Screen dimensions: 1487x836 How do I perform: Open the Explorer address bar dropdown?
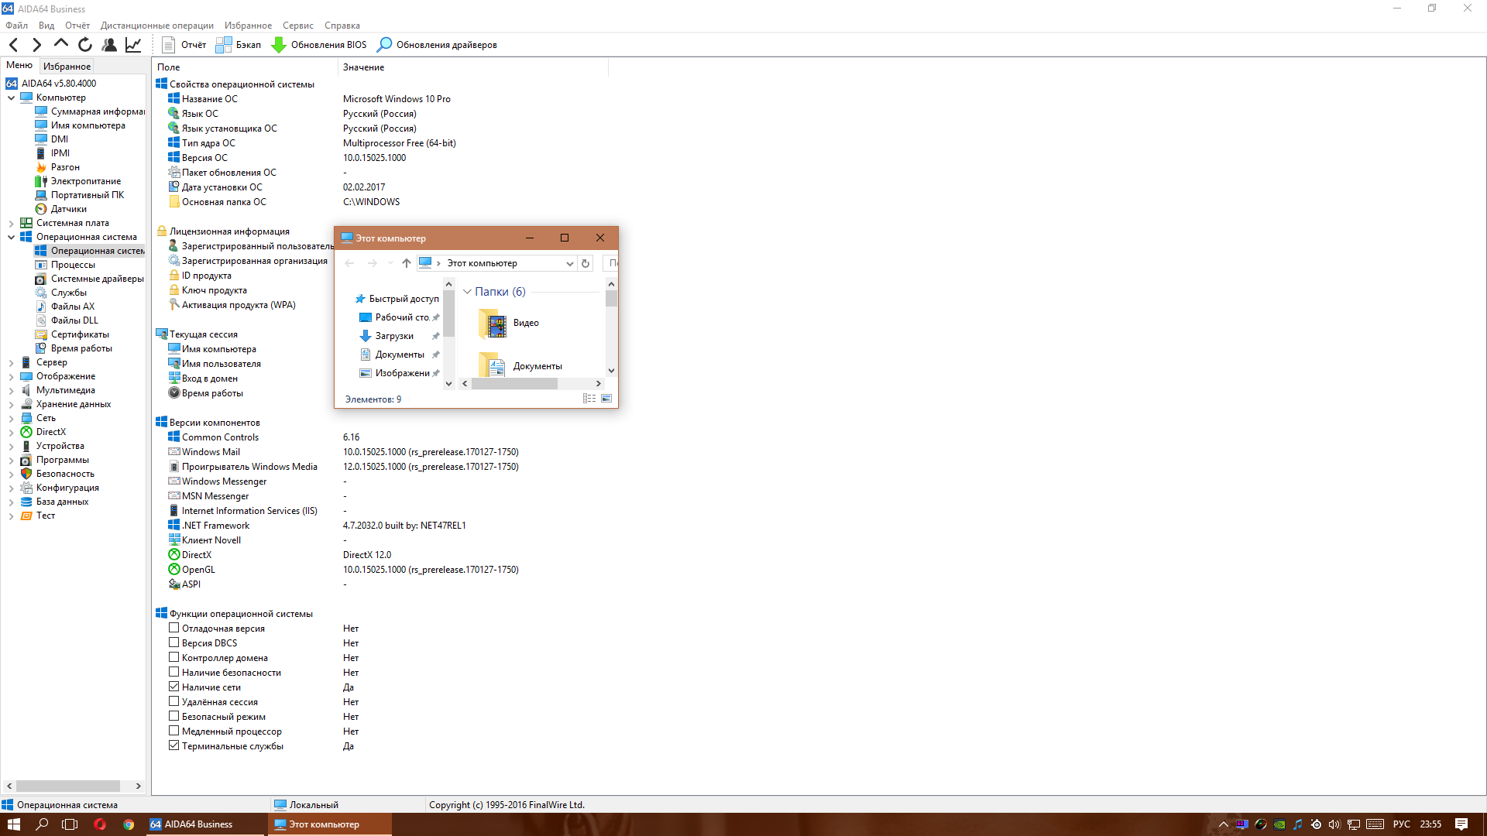click(569, 264)
